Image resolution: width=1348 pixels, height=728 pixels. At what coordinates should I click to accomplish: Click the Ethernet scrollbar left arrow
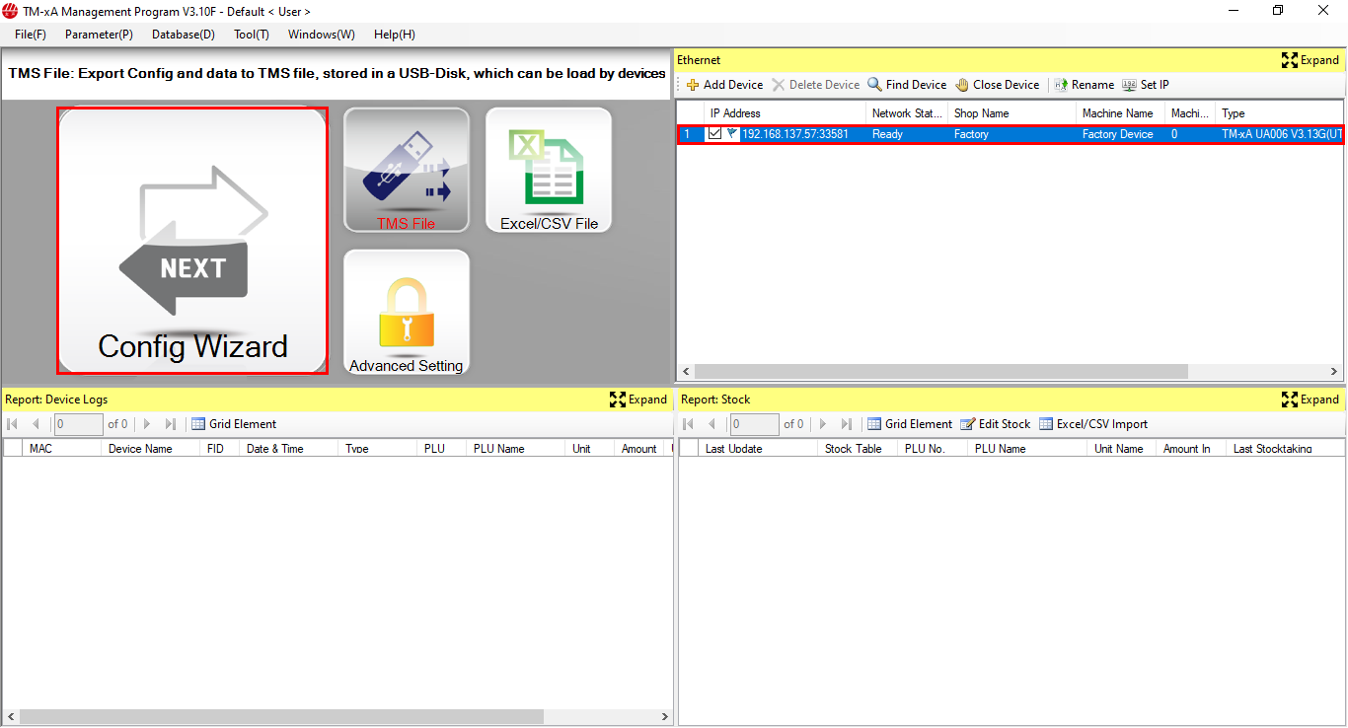click(x=685, y=372)
